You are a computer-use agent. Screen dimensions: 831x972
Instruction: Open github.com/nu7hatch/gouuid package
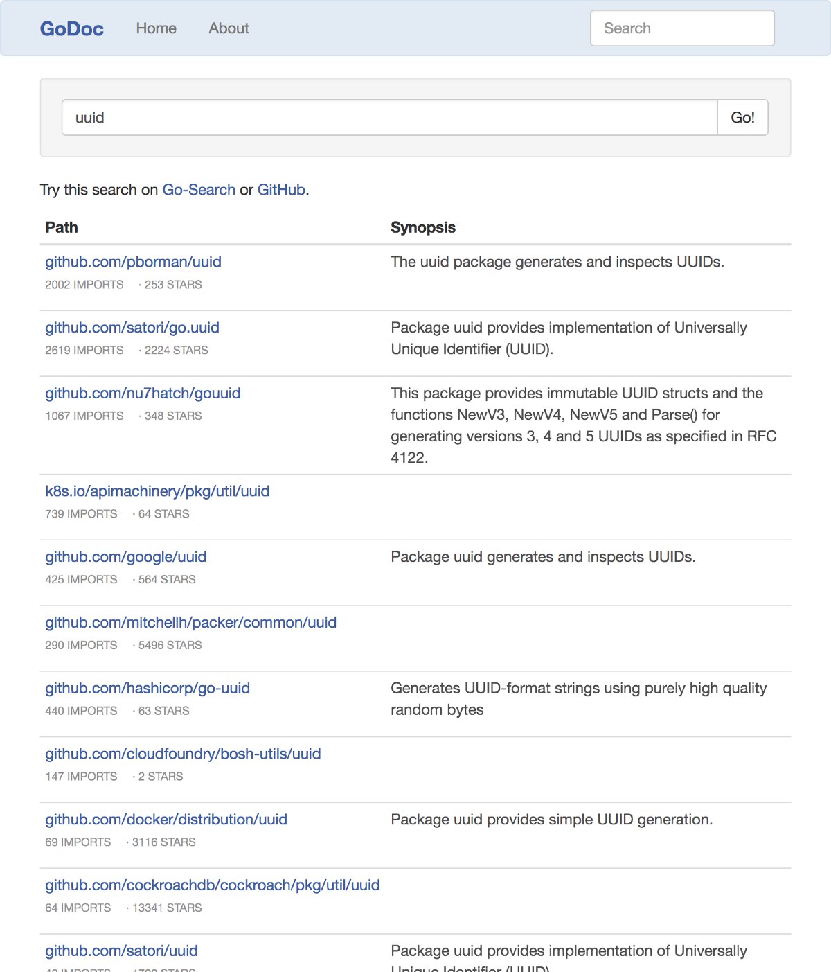143,394
